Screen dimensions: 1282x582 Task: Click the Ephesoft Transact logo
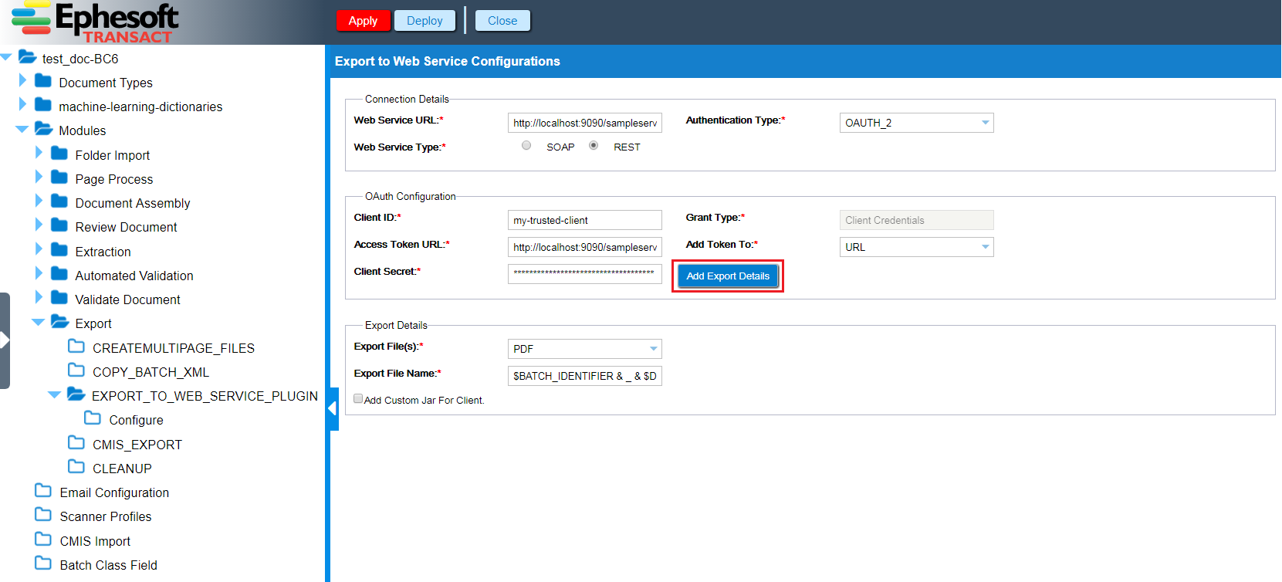(x=94, y=22)
